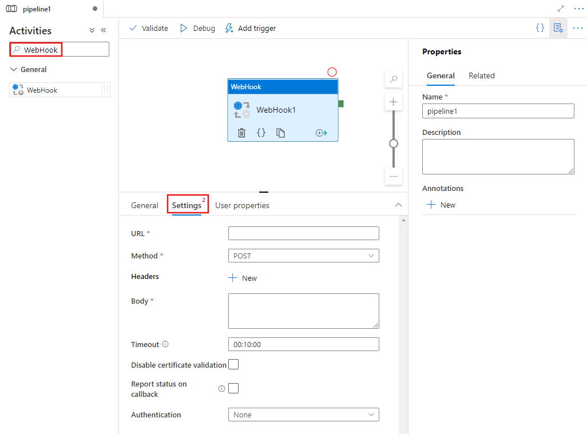Click the pipeline properties settings icon top right
This screenshot has height=434, width=587.
(x=558, y=27)
